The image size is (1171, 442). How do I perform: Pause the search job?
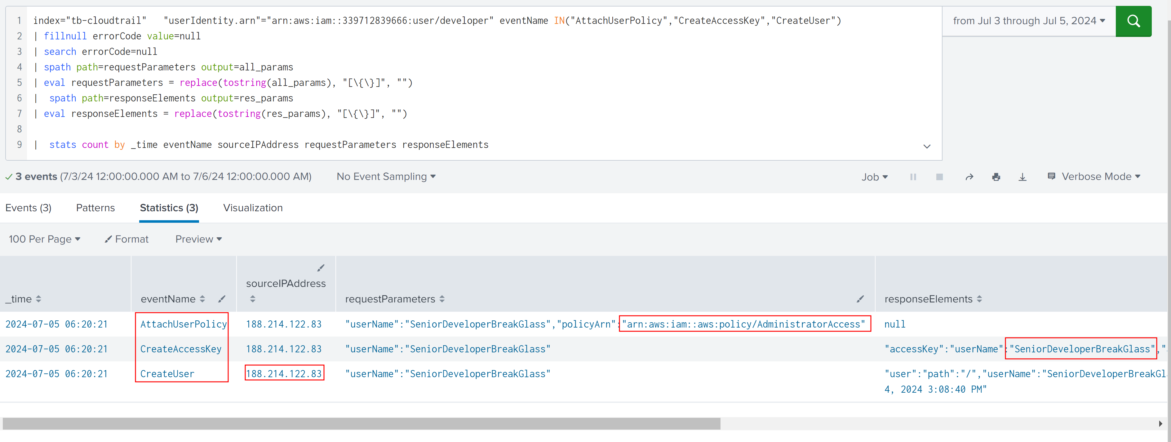913,177
